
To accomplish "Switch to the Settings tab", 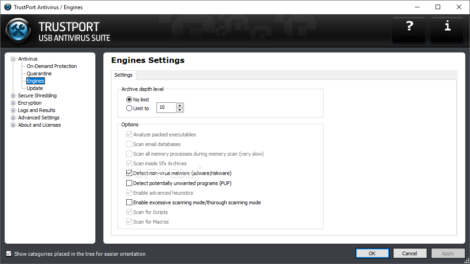I will pos(123,75).
